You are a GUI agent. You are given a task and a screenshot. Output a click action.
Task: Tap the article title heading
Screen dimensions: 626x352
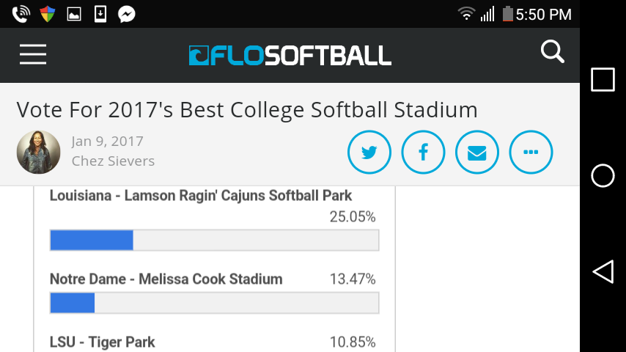click(247, 110)
